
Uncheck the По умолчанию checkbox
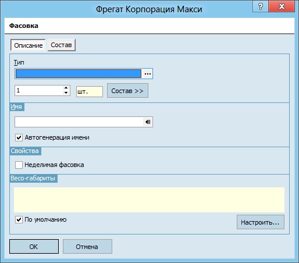pos(19,219)
